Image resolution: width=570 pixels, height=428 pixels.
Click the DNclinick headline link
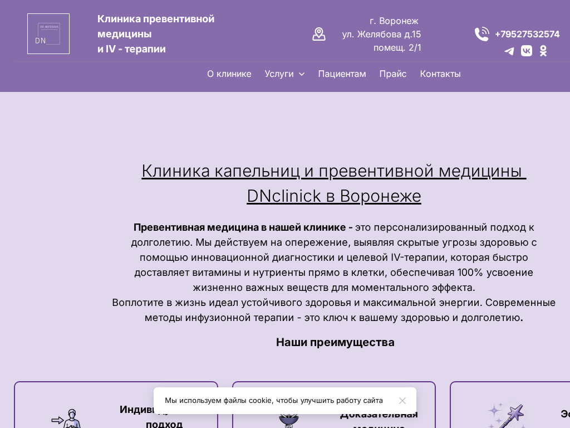point(334,183)
